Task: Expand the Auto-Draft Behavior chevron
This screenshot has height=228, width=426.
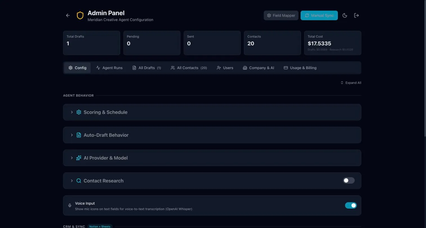Action: click(x=72, y=135)
